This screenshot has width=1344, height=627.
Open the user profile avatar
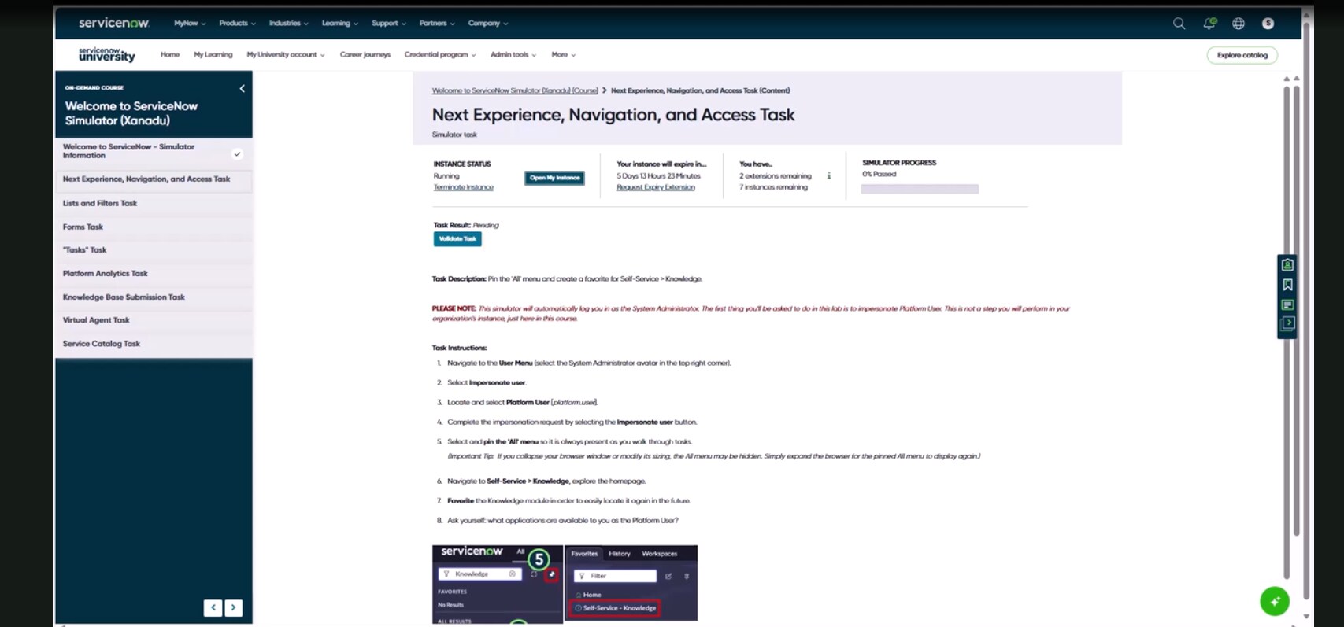point(1268,24)
